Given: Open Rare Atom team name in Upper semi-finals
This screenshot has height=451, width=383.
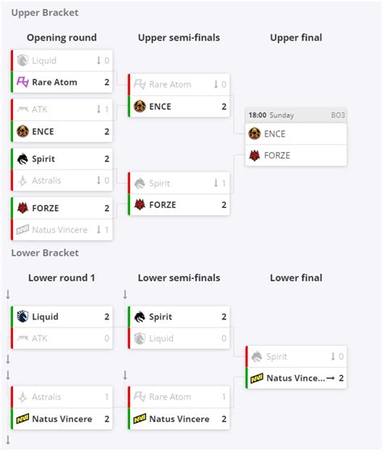Looking at the screenshot, I should [170, 84].
